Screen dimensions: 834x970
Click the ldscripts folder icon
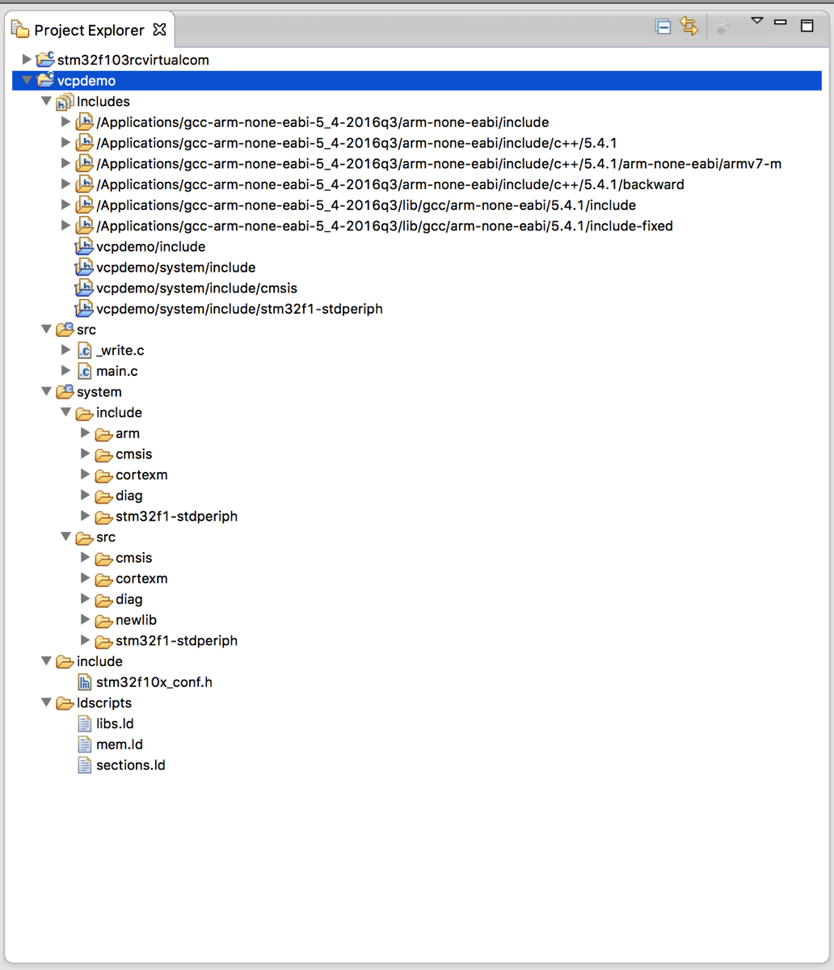tap(65, 704)
